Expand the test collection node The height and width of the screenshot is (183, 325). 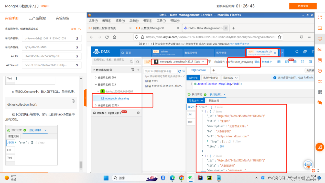point(146,81)
